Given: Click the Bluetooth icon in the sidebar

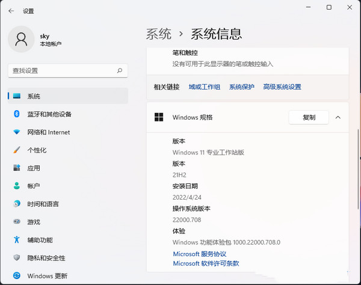Looking at the screenshot, I should pyautogui.click(x=17, y=114).
